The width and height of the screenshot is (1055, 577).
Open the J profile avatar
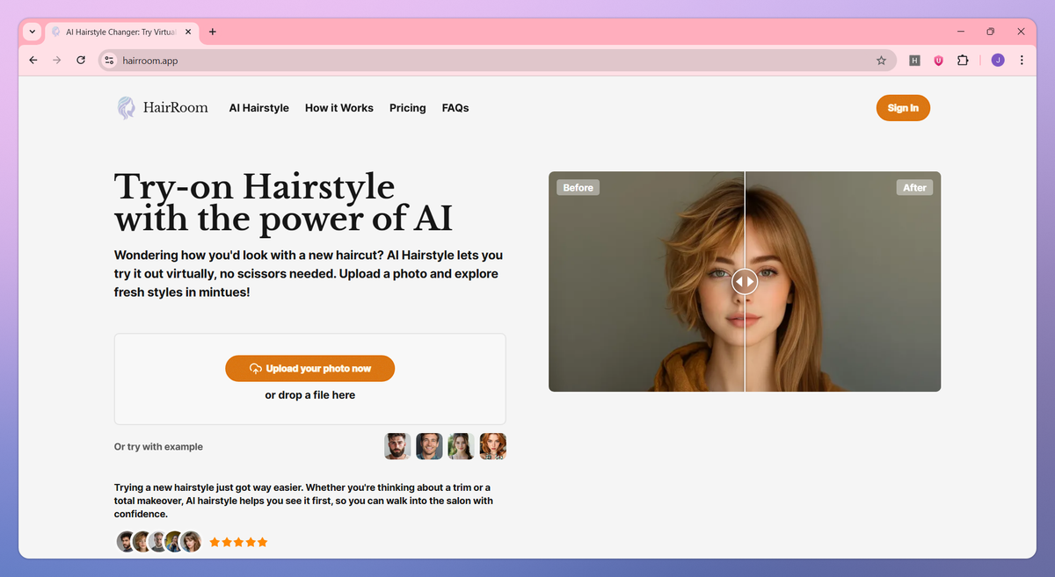997,61
